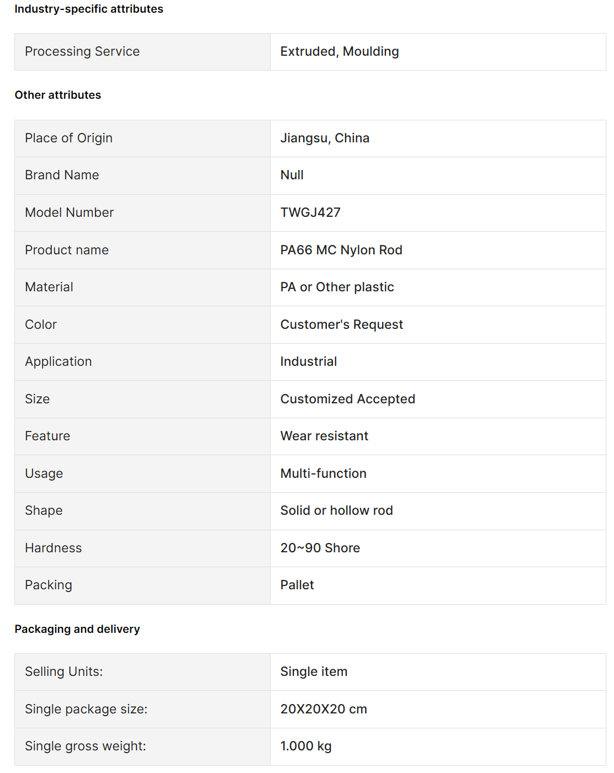The width and height of the screenshot is (614, 773).
Task: Select the Wear resistant feature value
Action: (x=324, y=436)
